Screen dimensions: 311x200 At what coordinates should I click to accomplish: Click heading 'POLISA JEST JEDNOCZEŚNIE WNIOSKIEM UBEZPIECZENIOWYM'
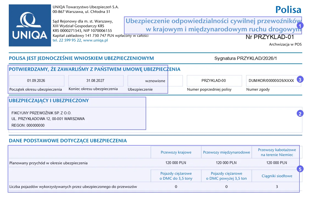(81, 59)
